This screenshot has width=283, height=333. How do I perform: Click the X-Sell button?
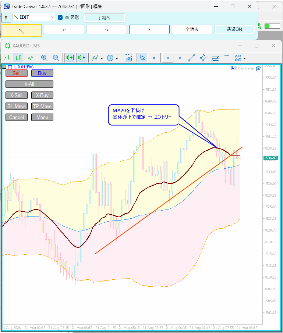(17, 95)
